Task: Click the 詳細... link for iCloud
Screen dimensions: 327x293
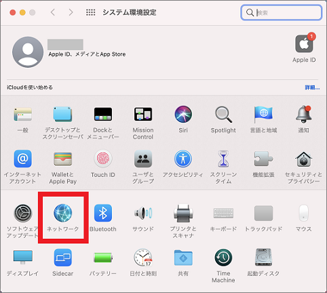Action: point(312,87)
